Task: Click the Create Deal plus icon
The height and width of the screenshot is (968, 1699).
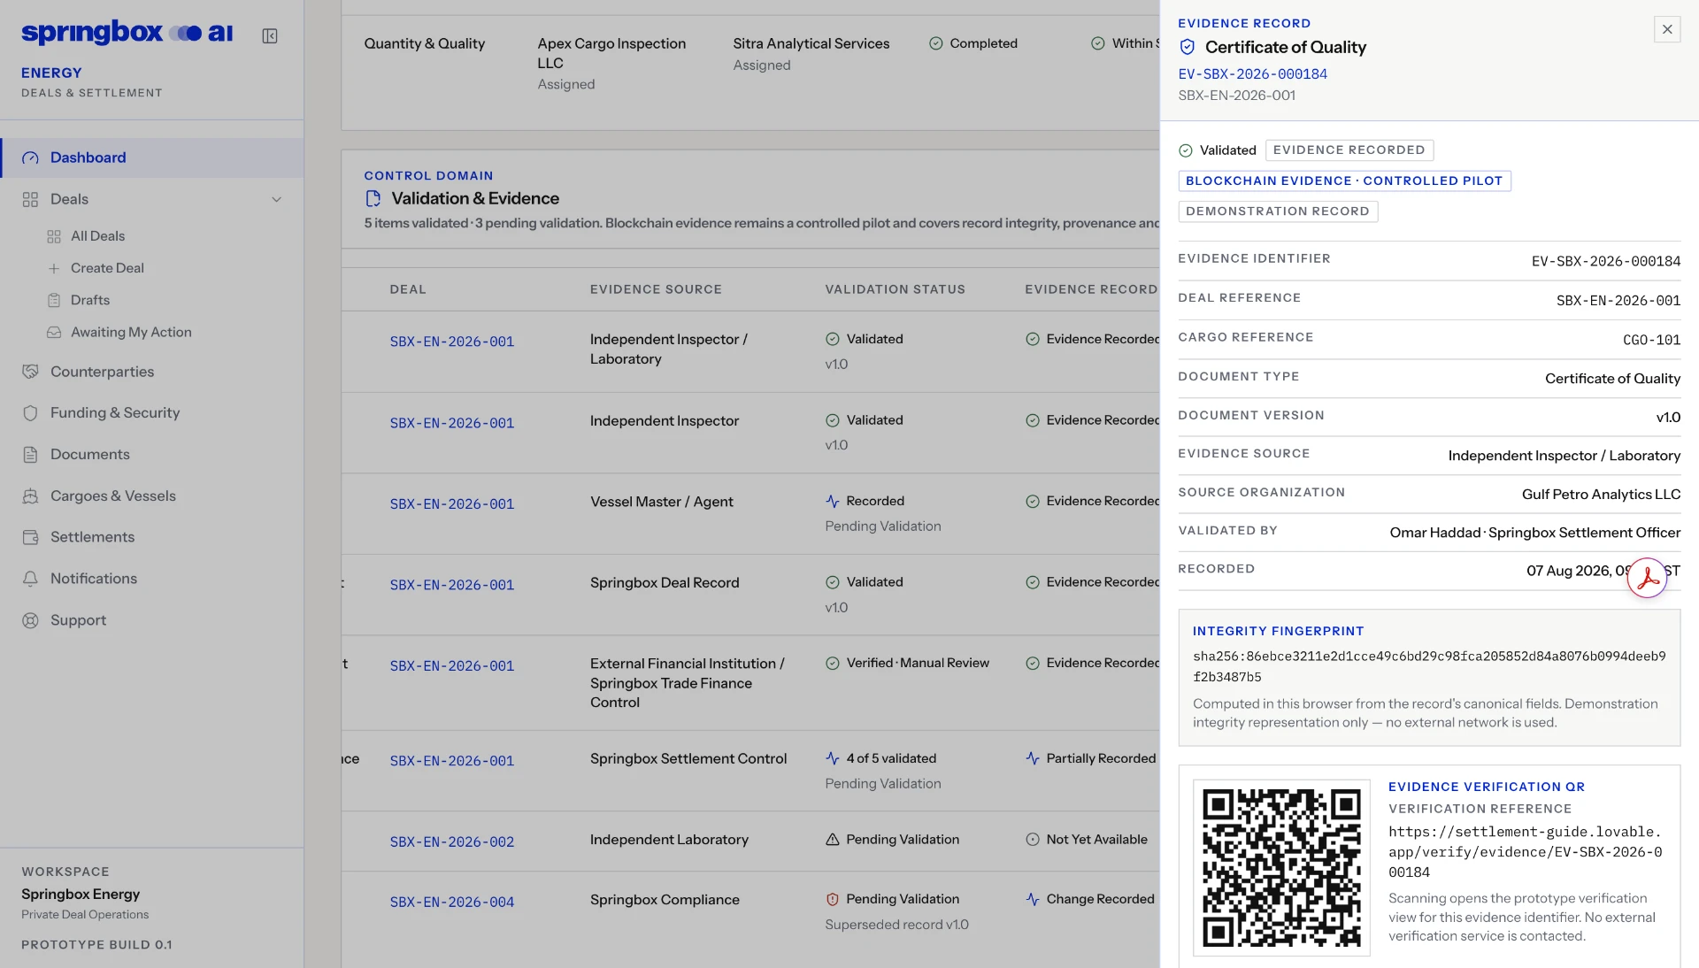Action: pos(54,268)
